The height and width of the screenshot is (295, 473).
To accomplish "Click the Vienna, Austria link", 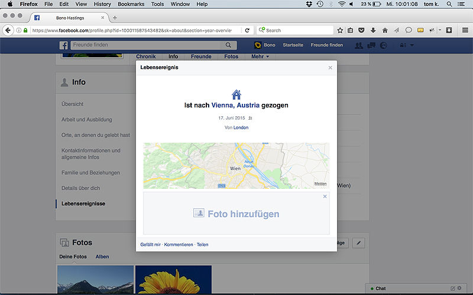I will click(x=235, y=105).
